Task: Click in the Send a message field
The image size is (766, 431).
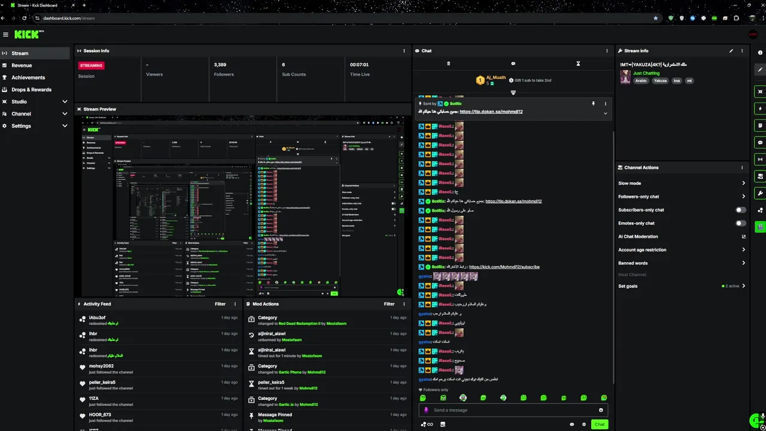Action: (512, 410)
